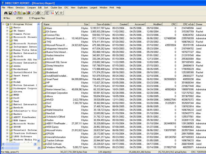The height and width of the screenshot is (154, 206).
Task: Open the Filters menu
Action: tap(10, 8)
